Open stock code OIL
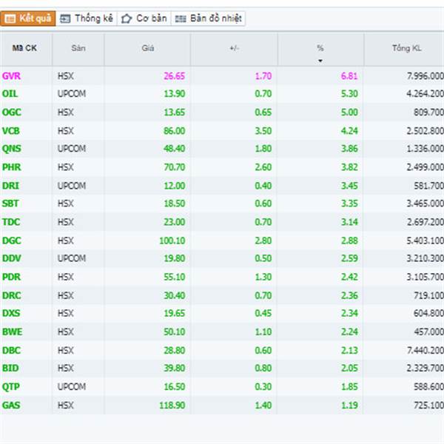 point(10,94)
